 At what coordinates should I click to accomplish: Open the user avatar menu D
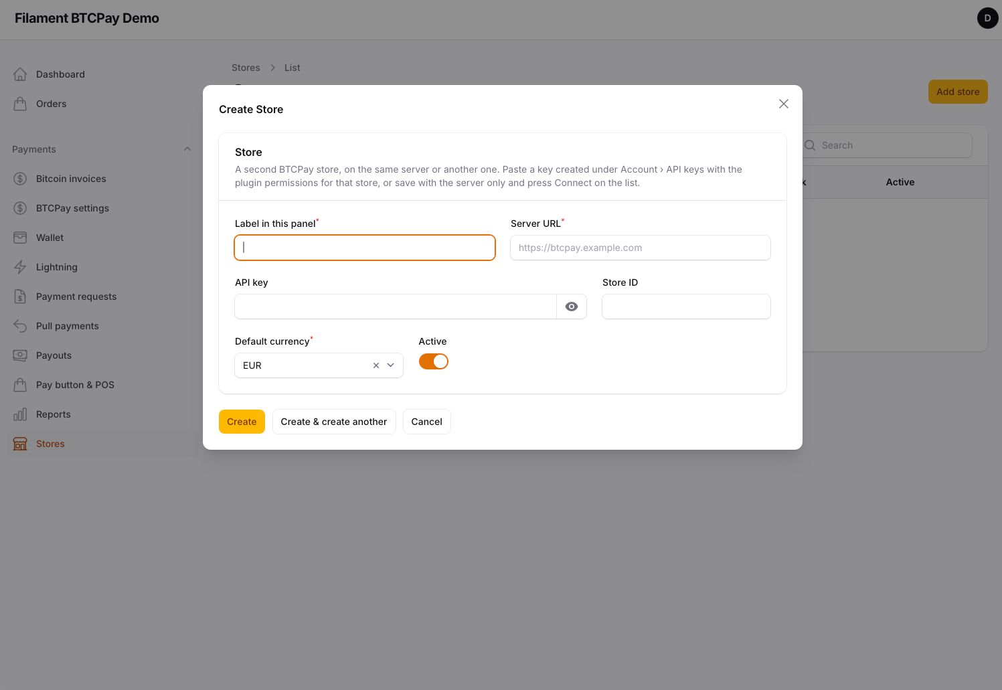click(x=988, y=18)
